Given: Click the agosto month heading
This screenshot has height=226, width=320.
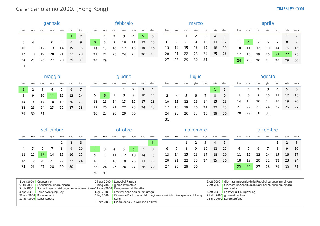Looking at the screenshot, I should coord(267,77).
